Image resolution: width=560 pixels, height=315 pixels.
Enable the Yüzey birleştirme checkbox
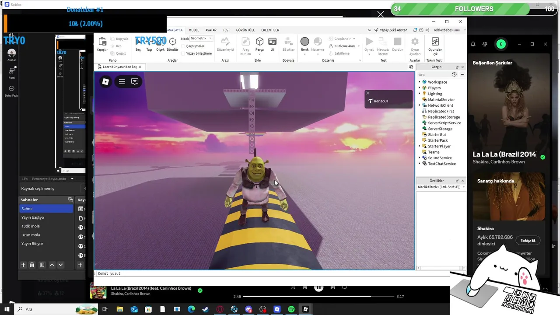[x=184, y=53]
